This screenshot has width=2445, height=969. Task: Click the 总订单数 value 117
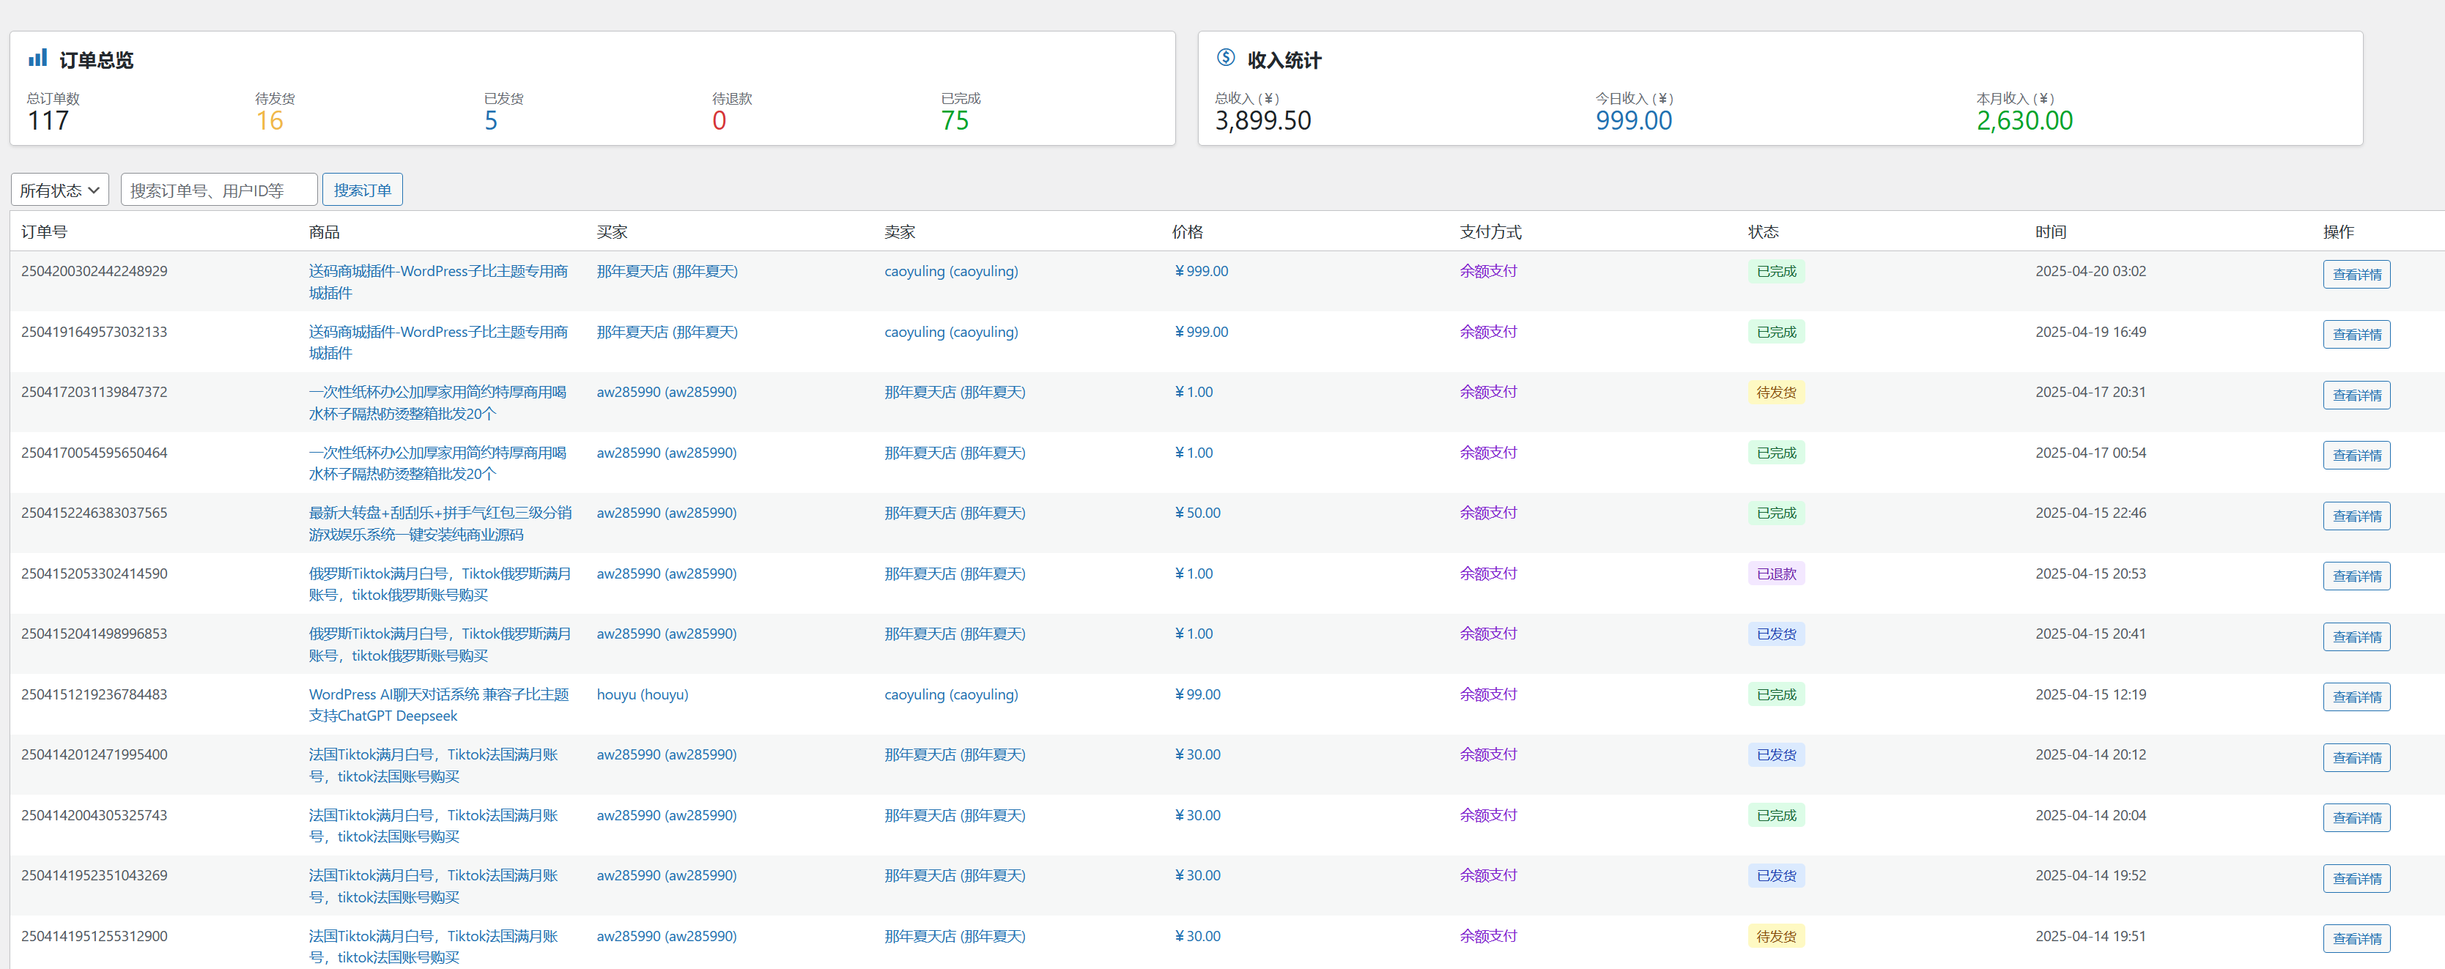point(48,121)
